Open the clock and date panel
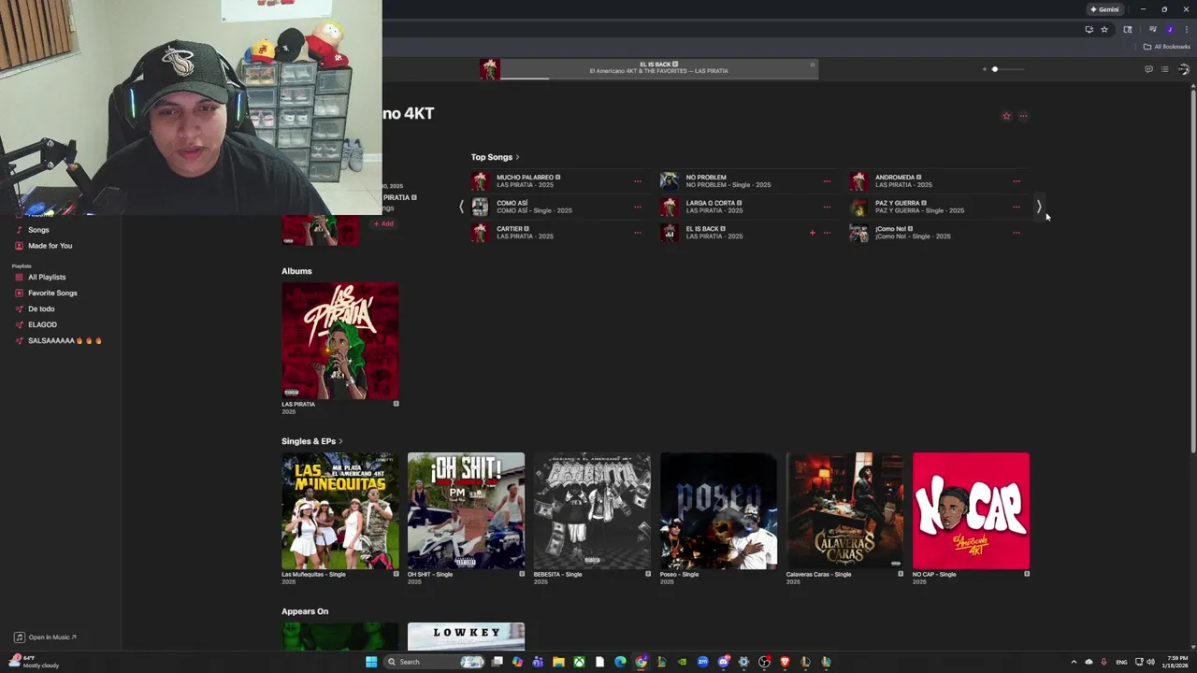This screenshot has width=1197, height=673. click(1176, 662)
